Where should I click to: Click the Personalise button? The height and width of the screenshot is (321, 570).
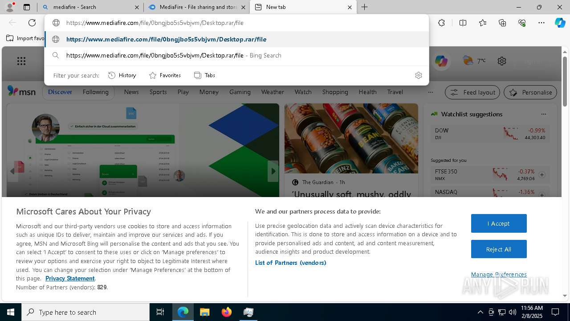tap(530, 92)
